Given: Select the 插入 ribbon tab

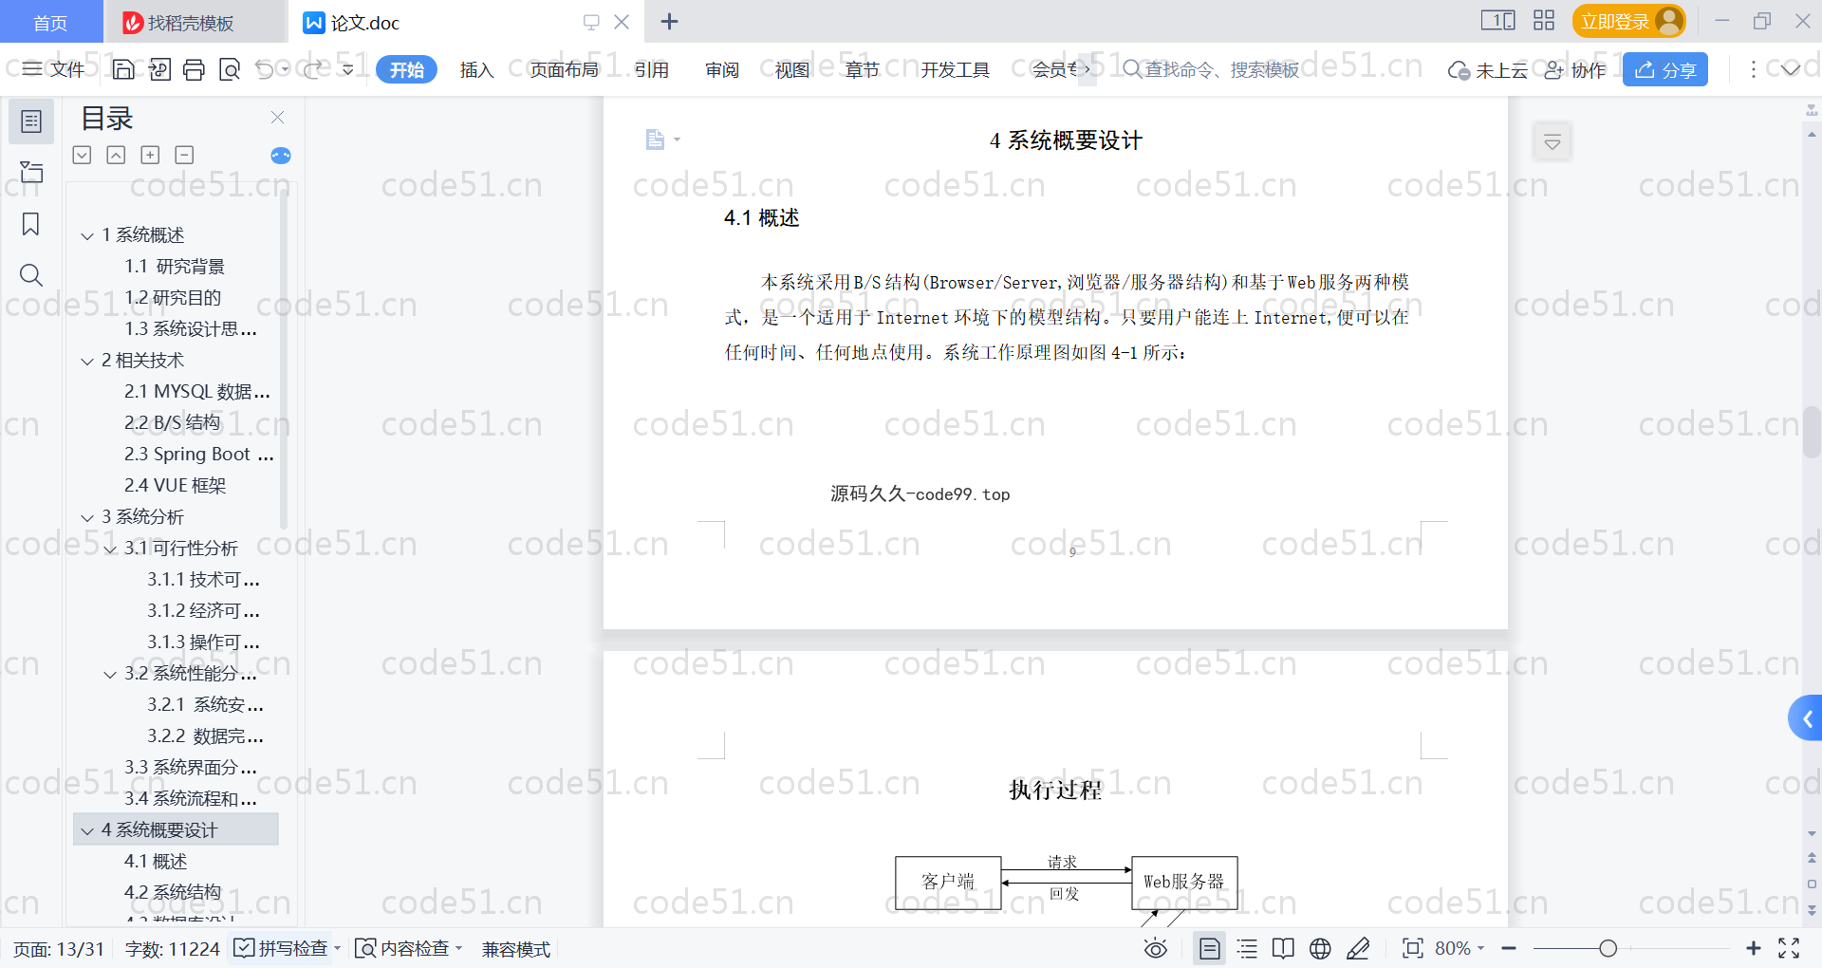Looking at the screenshot, I should tap(476, 69).
